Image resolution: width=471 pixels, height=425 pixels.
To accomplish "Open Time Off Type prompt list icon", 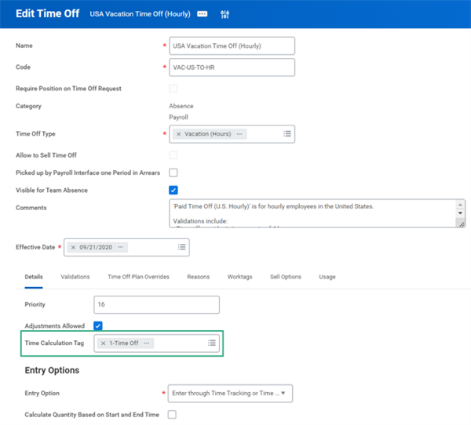I will tap(287, 133).
